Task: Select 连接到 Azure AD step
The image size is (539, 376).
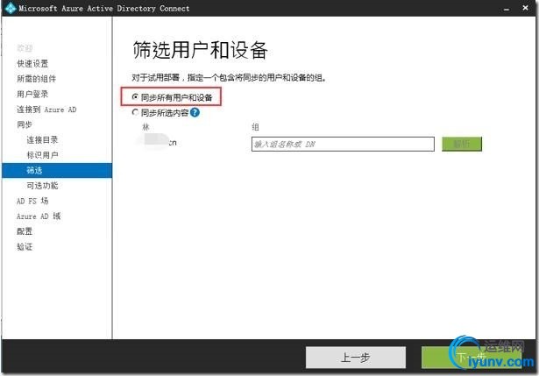Action: 46,110
